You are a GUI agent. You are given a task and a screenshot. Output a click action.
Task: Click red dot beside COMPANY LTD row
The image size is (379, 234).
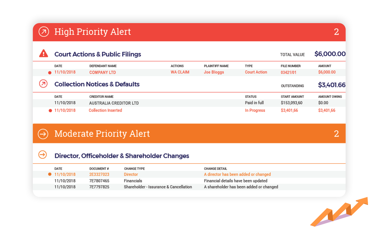pos(50,73)
